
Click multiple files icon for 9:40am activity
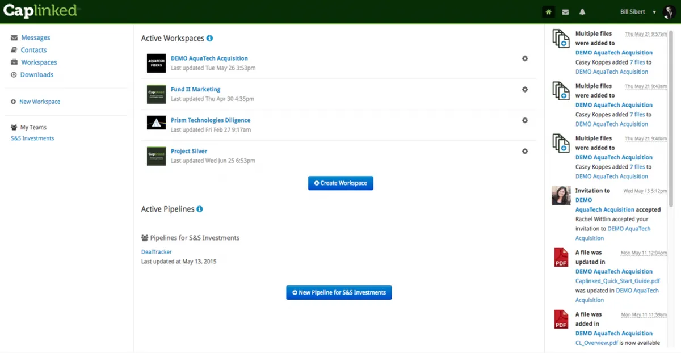[x=561, y=143]
